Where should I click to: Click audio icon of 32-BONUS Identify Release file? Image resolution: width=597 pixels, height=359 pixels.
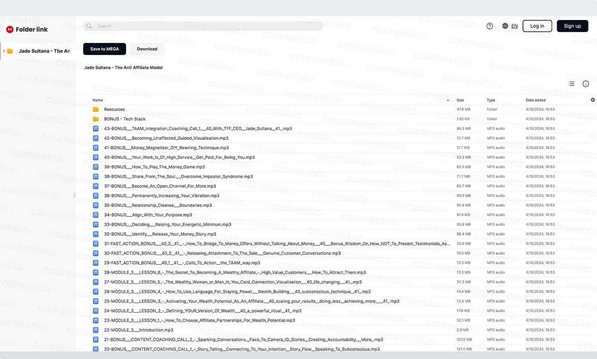(x=96, y=234)
